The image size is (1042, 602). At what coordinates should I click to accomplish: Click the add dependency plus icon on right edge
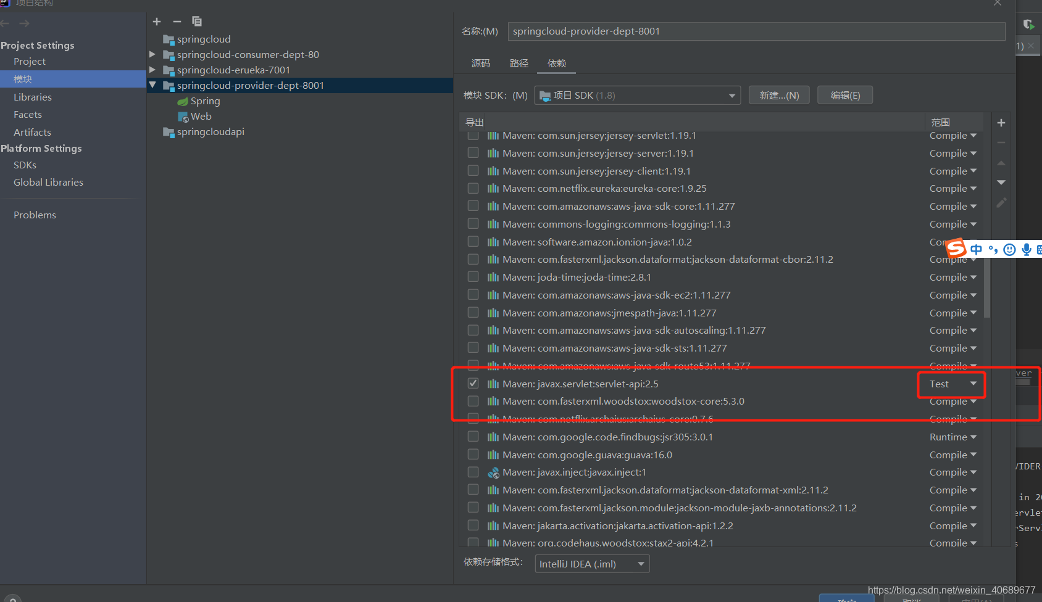[1001, 122]
